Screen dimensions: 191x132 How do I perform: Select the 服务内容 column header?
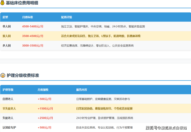click(82, 90)
